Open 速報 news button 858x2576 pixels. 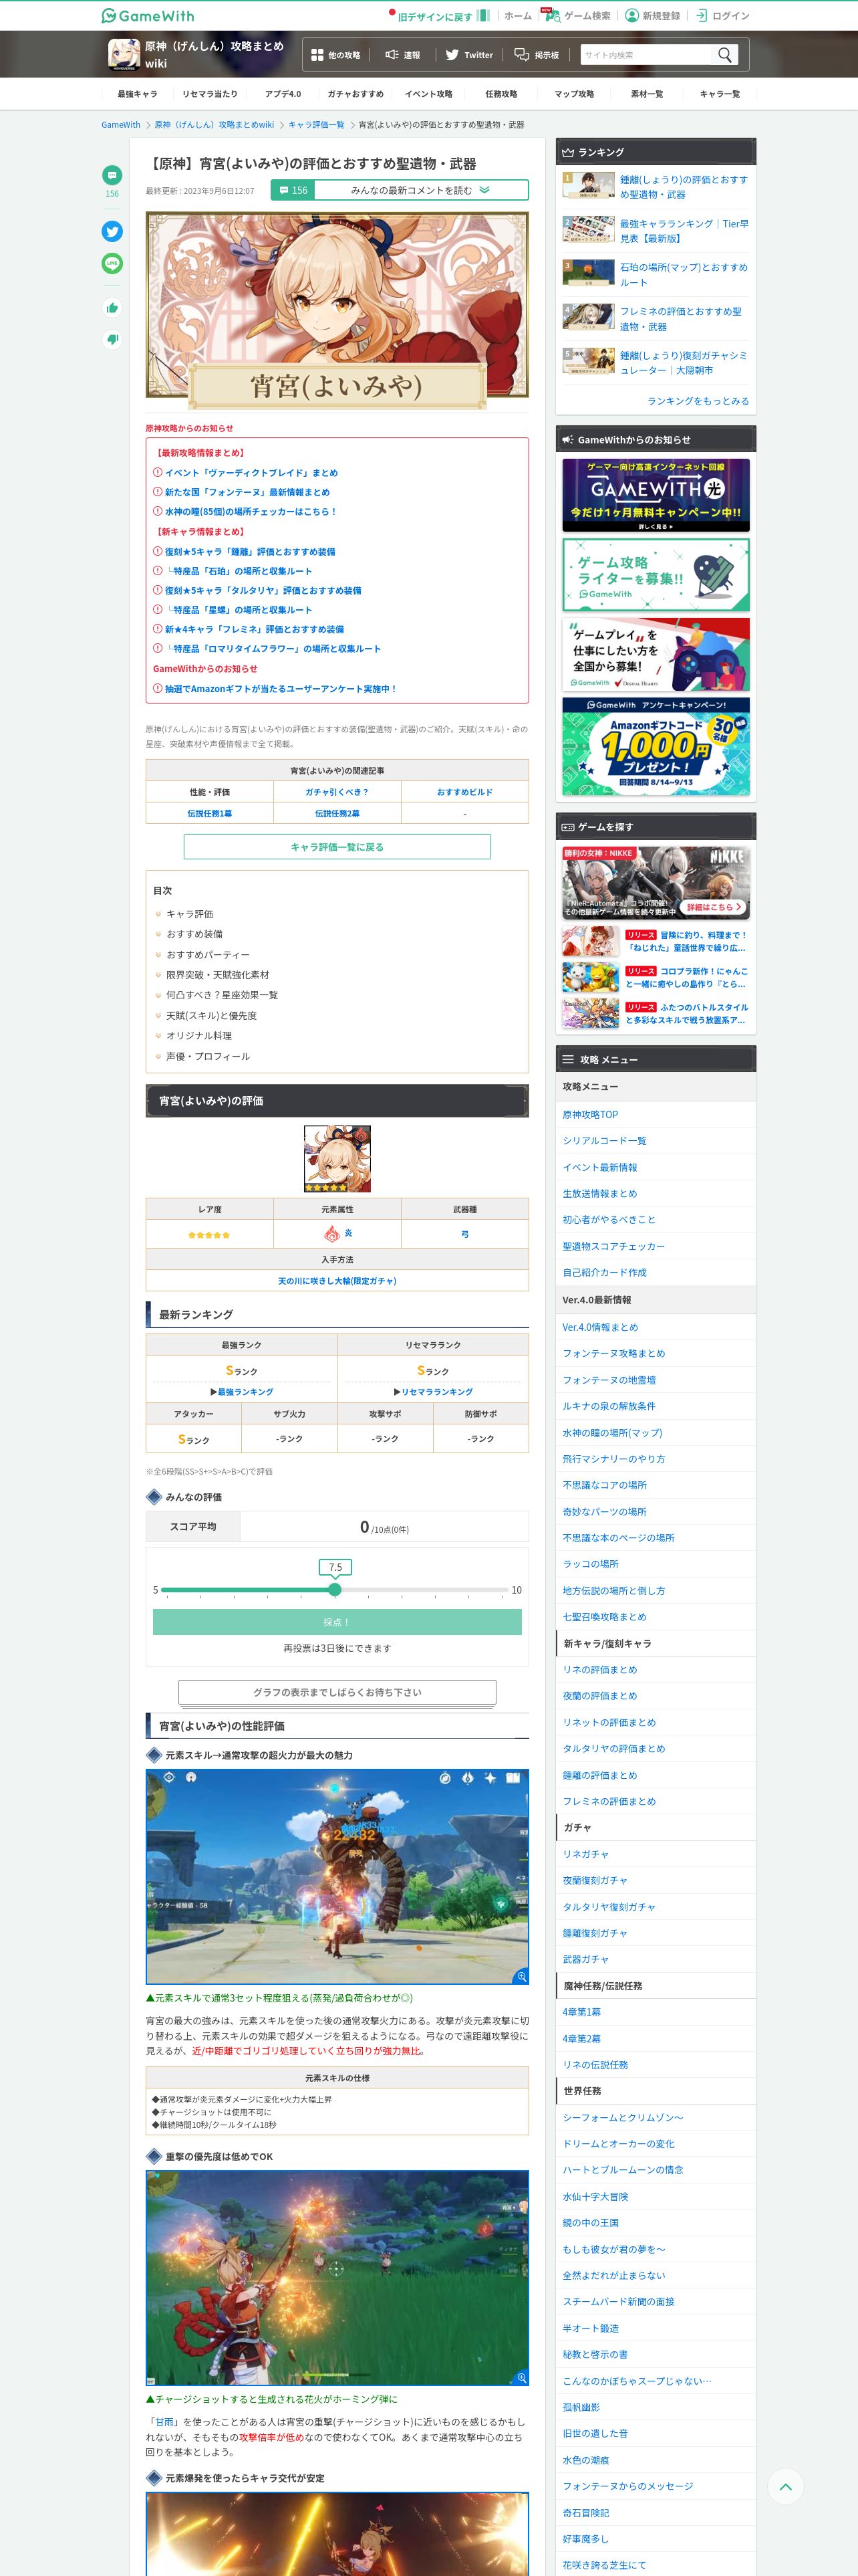pyautogui.click(x=402, y=55)
